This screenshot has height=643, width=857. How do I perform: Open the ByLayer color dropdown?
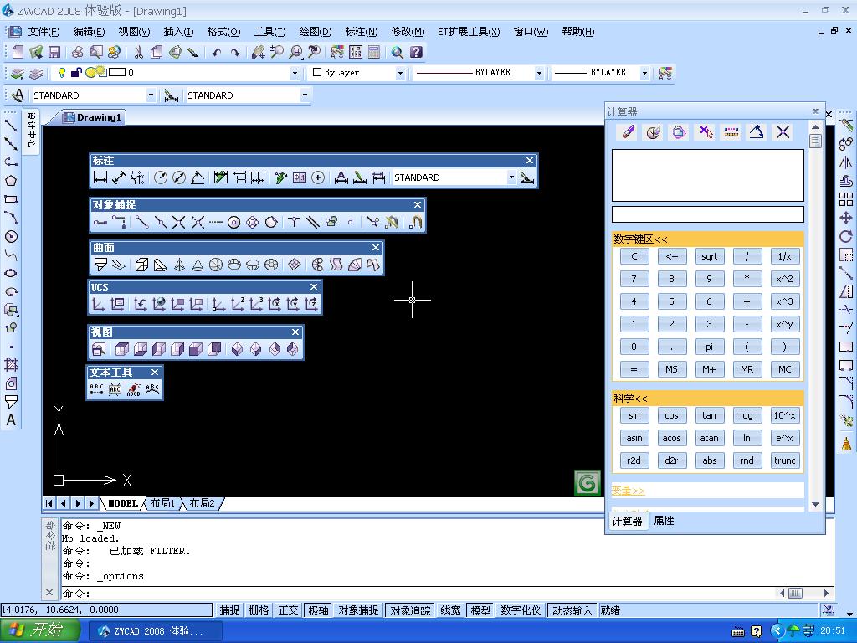coord(400,73)
